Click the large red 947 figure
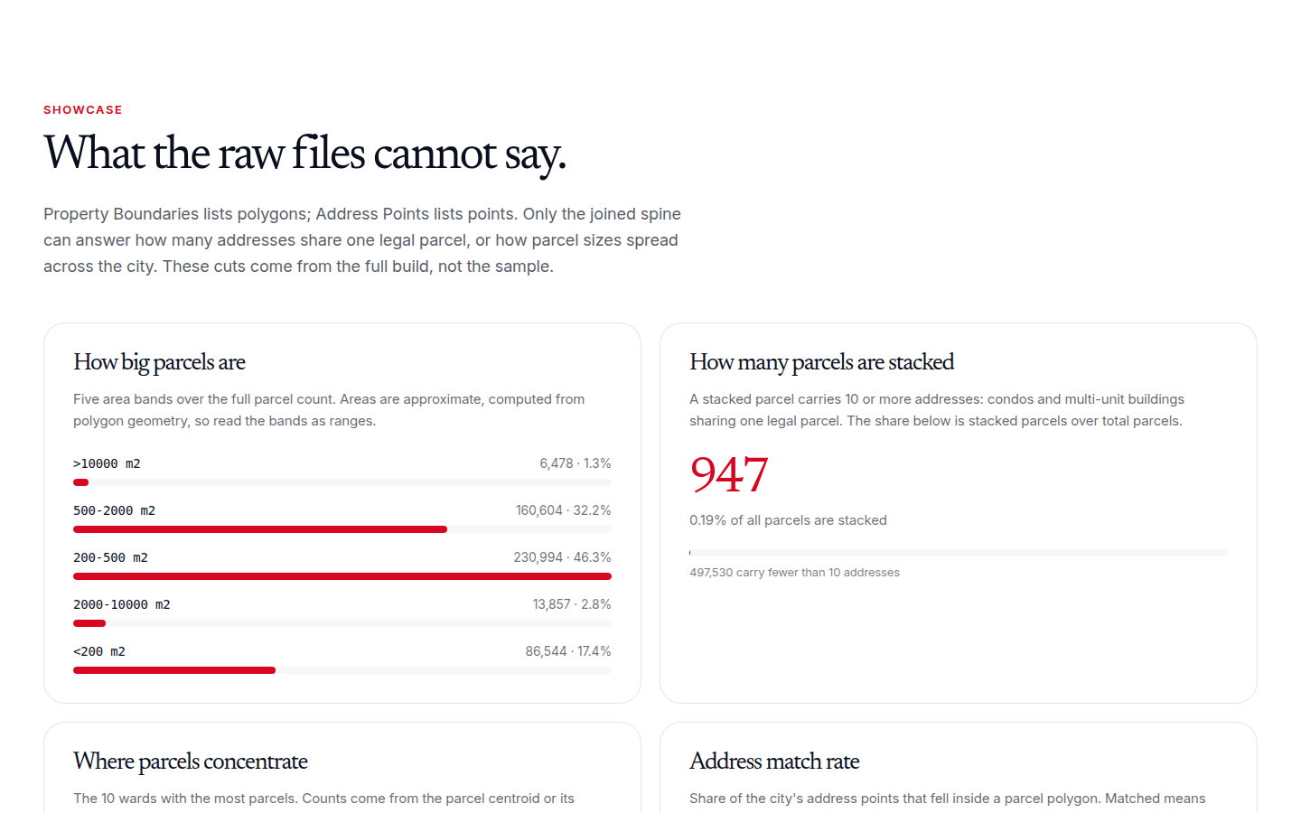 click(x=729, y=474)
